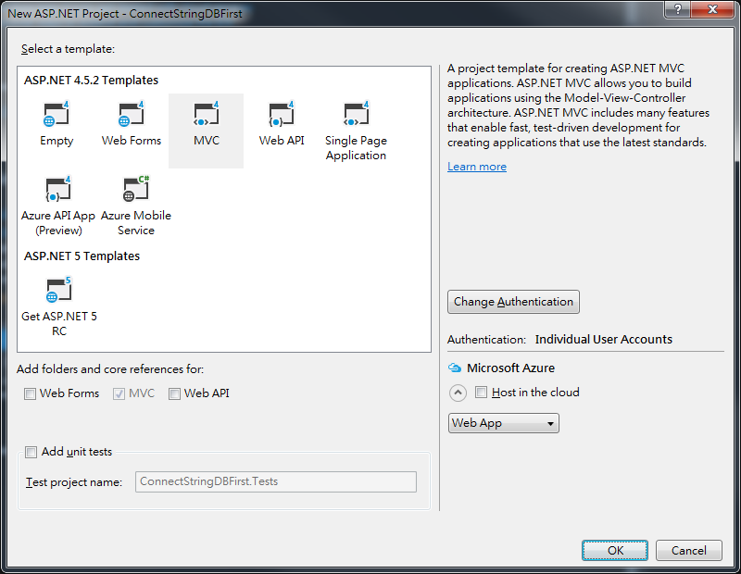Viewport: 741px width, 574px height.
Task: Click the ASP.NET 5 Templates heading
Action: (82, 256)
